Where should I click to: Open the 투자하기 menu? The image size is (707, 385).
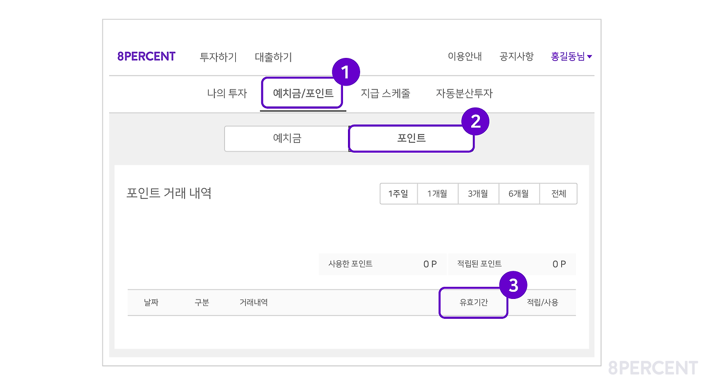(218, 56)
